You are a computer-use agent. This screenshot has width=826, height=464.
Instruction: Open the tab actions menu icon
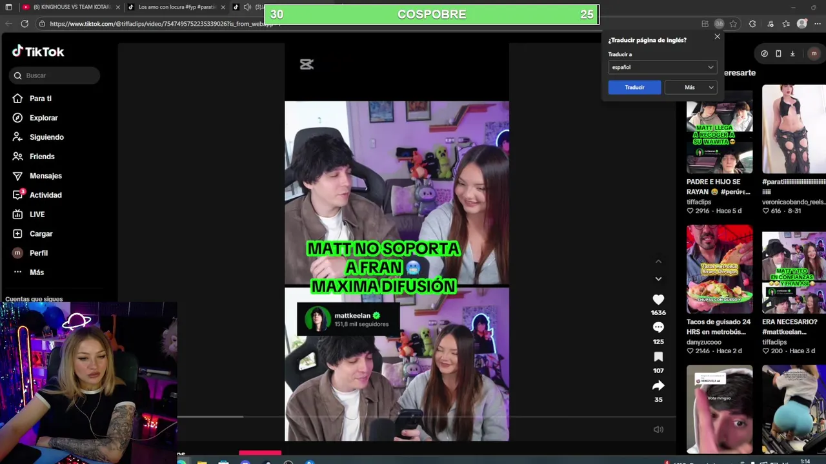(x=8, y=7)
